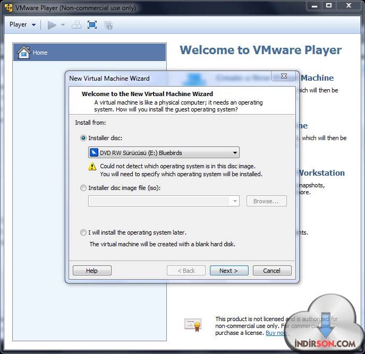
Task: Click the < Back button
Action: click(186, 271)
